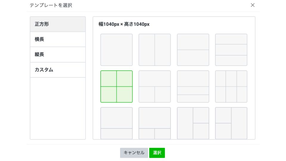Viewport: 286px width, 161px height.
Task: Pick the six-cell grid template
Action: click(x=231, y=86)
